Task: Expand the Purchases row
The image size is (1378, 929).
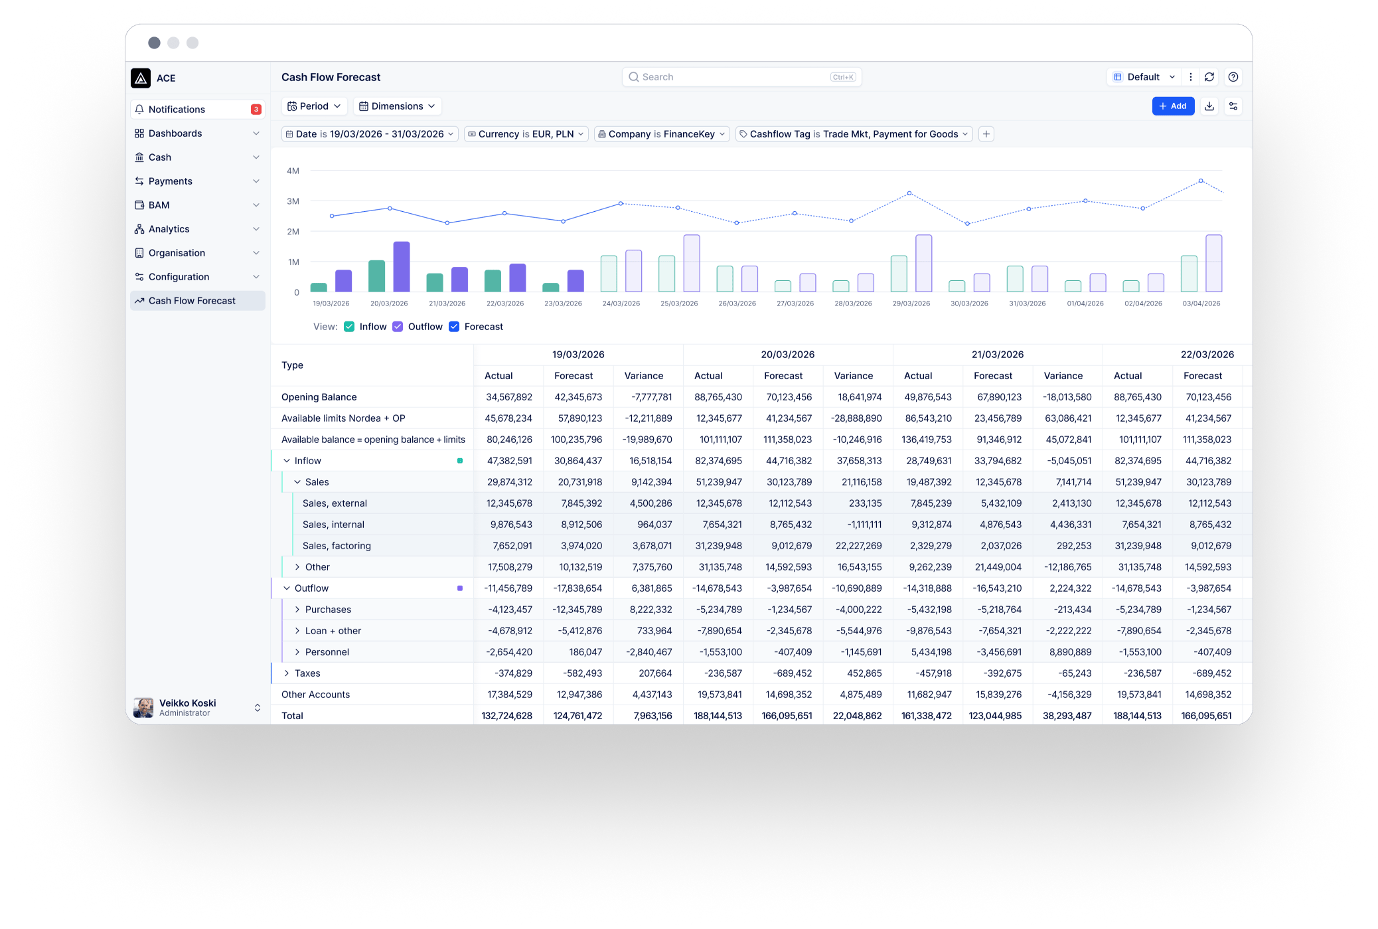Action: 297,610
